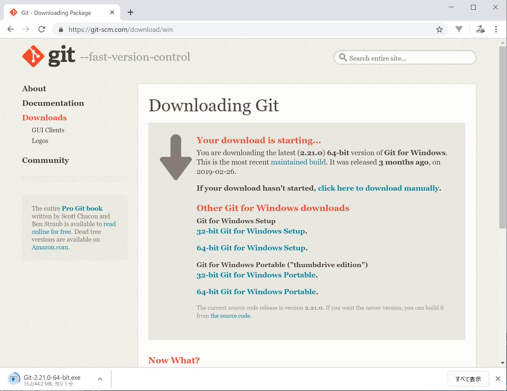Screen dimensions: 507x391
Task: Download 32-bit Git for Windows Setup
Action: 251,231
